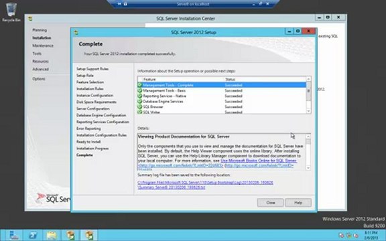Click the Complete step in the wizard list

pyautogui.click(x=84, y=155)
